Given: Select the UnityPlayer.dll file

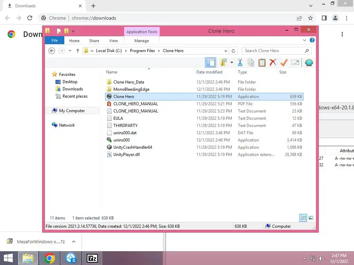Looking at the screenshot, I should tap(204, 154).
